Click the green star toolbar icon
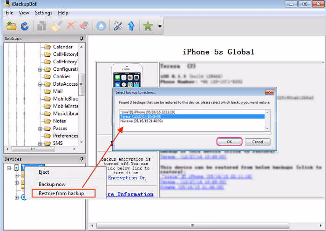This screenshot has width=326, height=231. click(148, 26)
